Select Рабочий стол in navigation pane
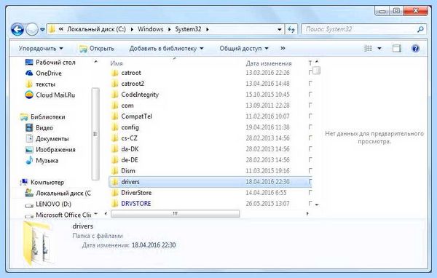This screenshot has height=278, width=437. pos(50,62)
